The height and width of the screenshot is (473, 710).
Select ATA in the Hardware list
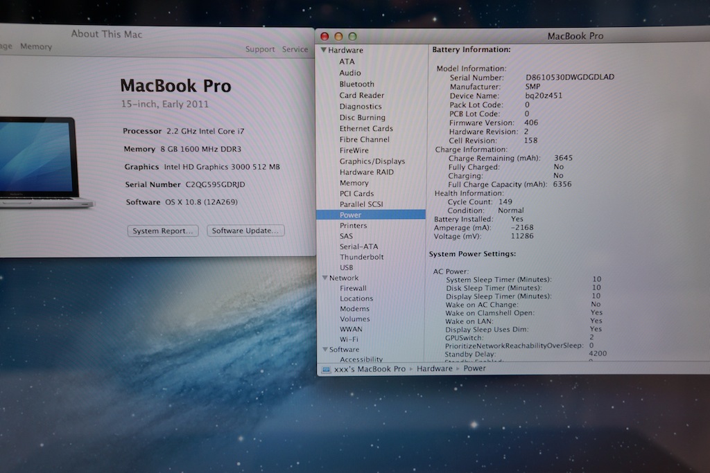click(x=347, y=62)
